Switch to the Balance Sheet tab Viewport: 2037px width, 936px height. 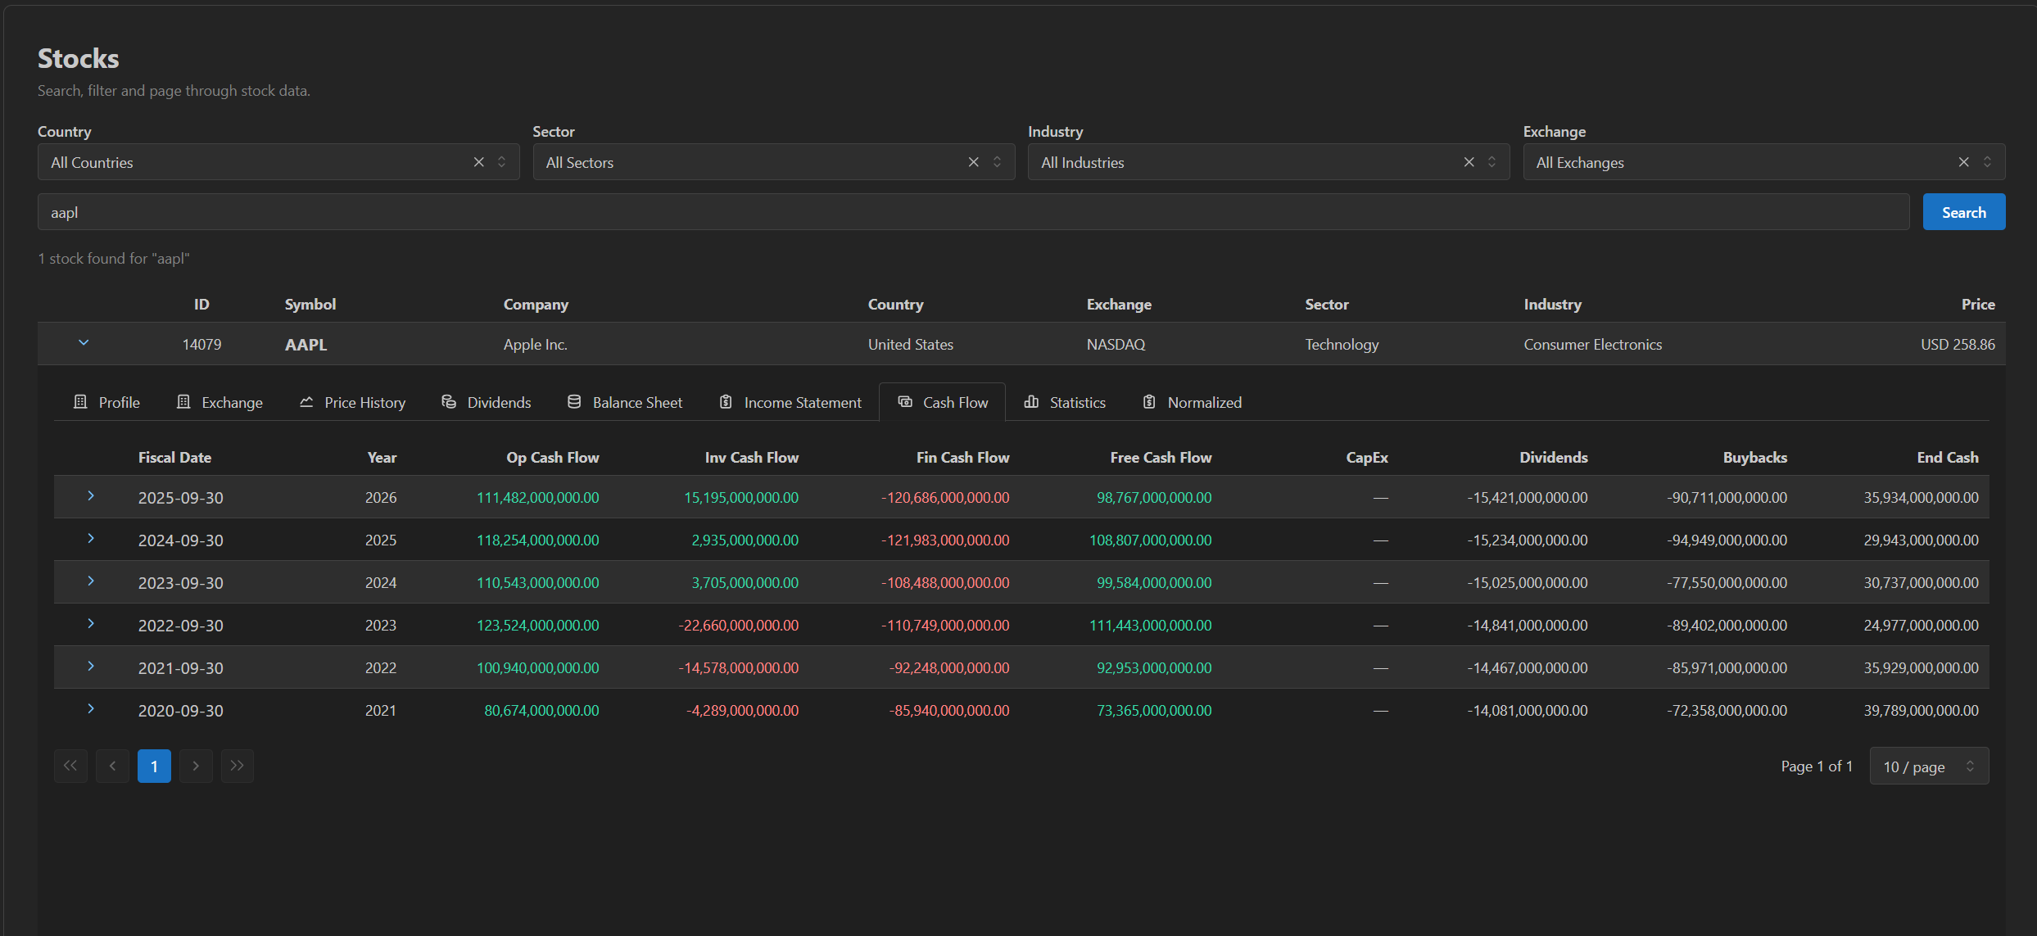[625, 402]
